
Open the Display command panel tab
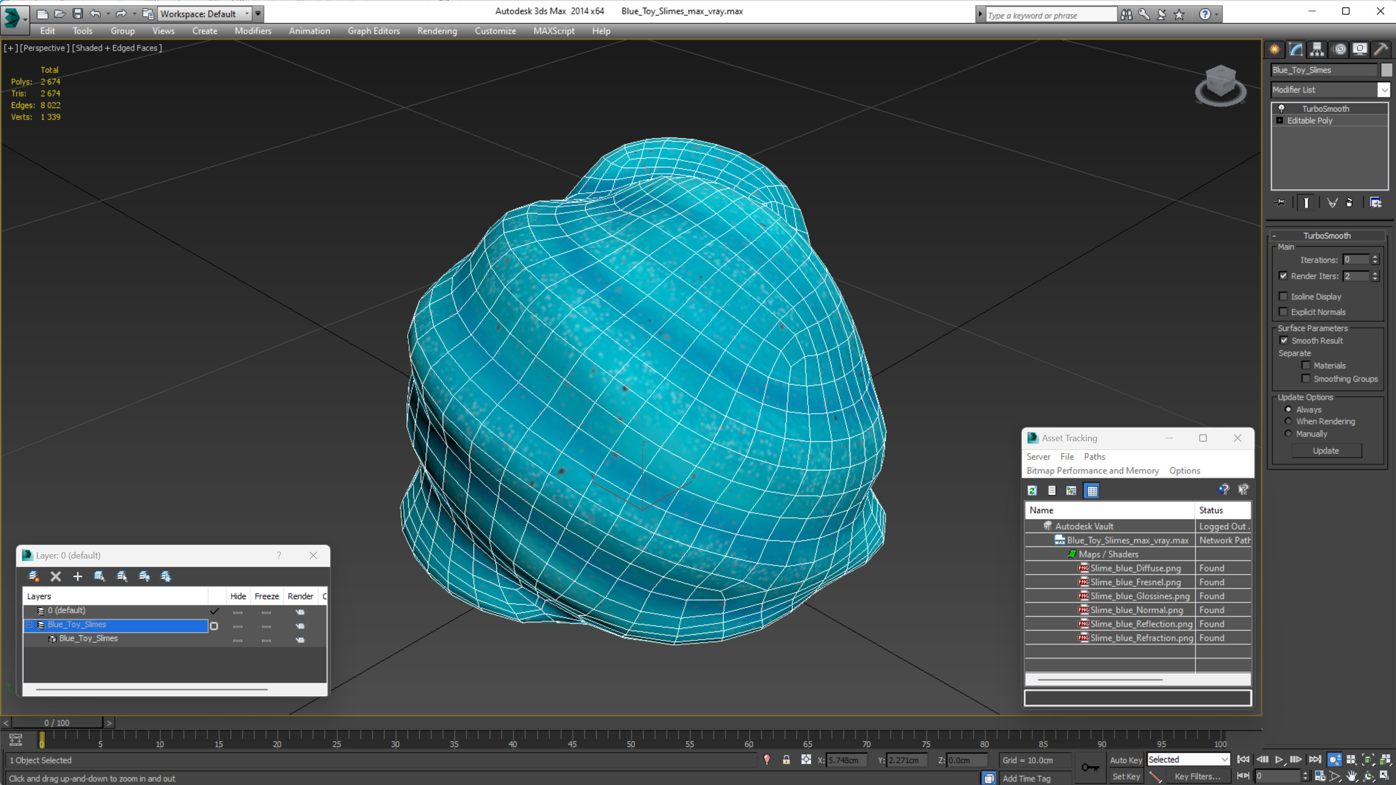(x=1360, y=50)
